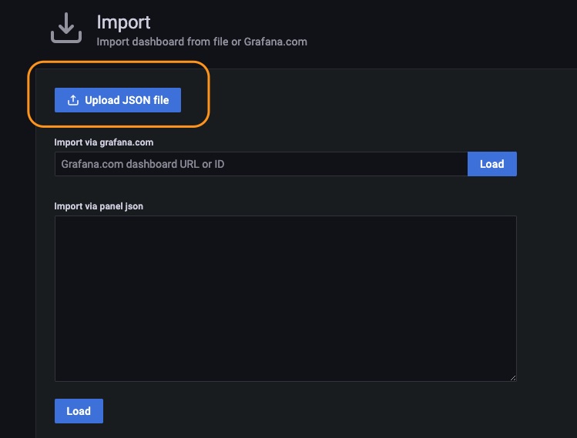
Task: Focus the Import via panel json text area
Action: coord(286,298)
